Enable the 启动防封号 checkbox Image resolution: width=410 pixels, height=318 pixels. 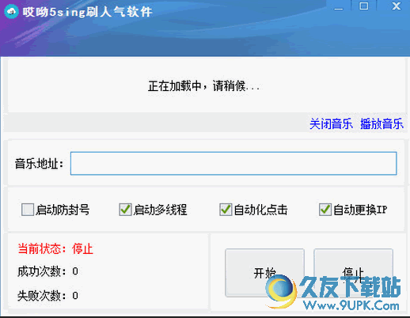pos(28,210)
